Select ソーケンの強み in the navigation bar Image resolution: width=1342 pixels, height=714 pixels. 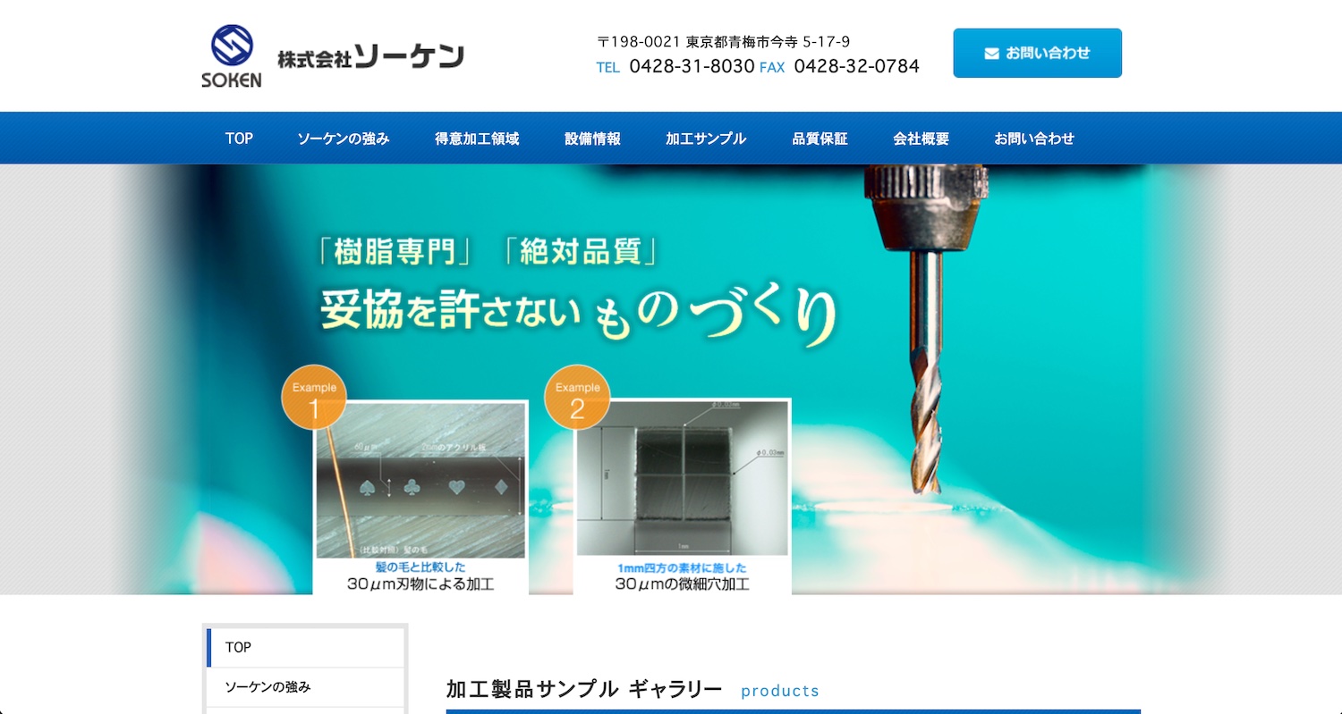coord(344,139)
